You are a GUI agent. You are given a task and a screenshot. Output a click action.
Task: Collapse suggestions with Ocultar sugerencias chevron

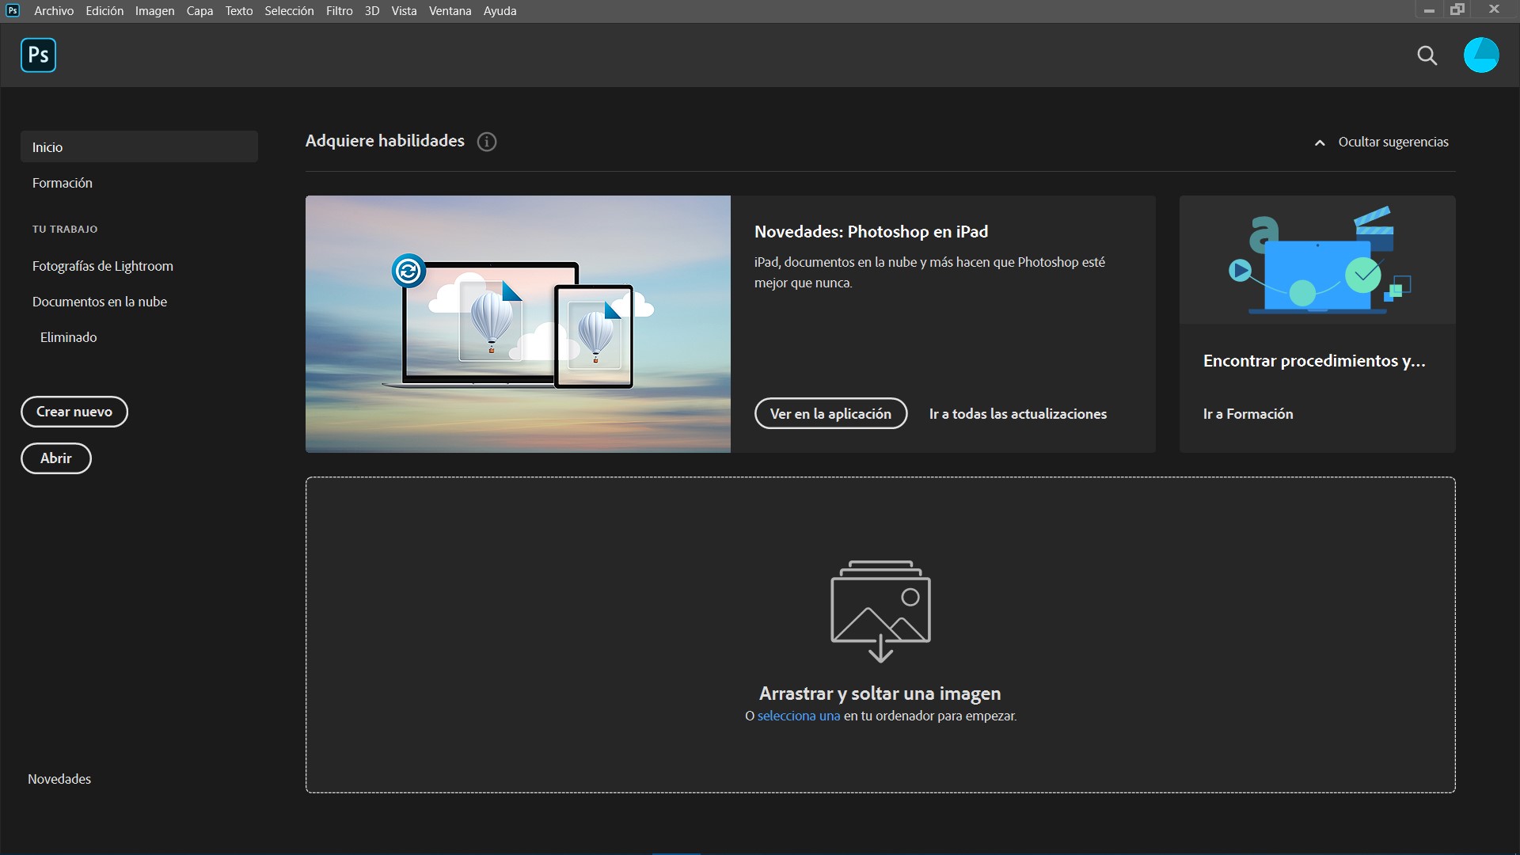point(1320,143)
